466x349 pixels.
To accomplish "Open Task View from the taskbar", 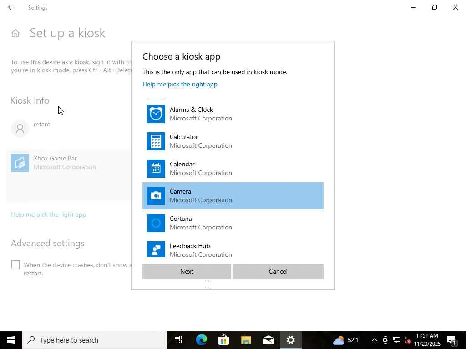I will (x=178, y=340).
